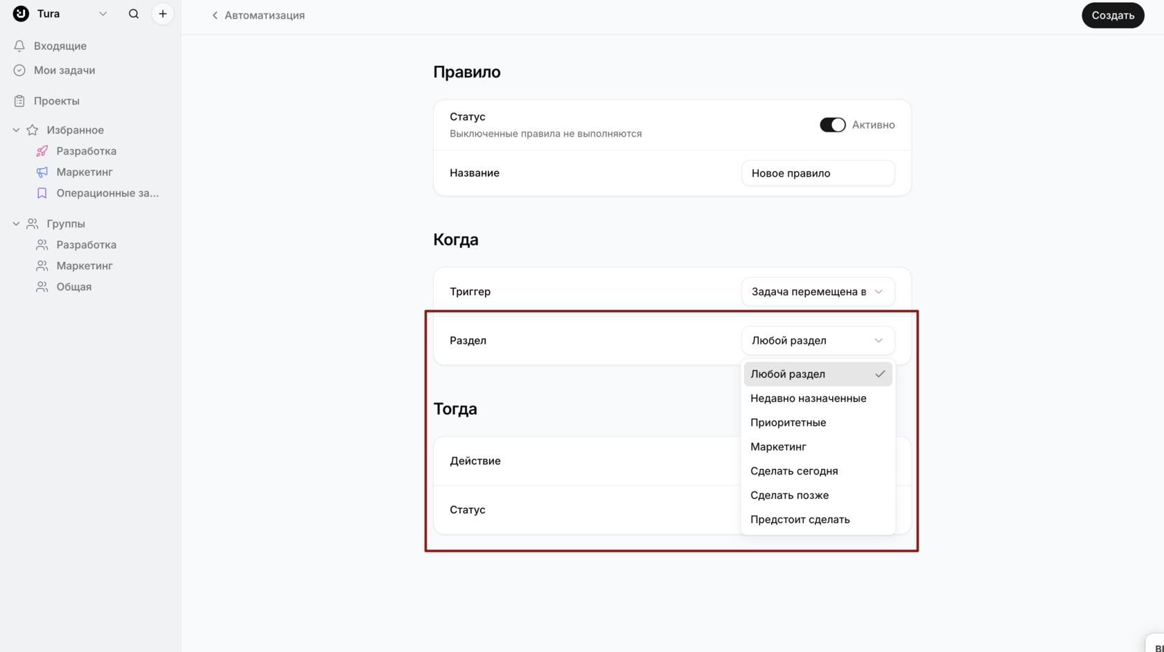Select Сделать сегодня option
This screenshot has width=1164, height=652.
click(x=818, y=471)
